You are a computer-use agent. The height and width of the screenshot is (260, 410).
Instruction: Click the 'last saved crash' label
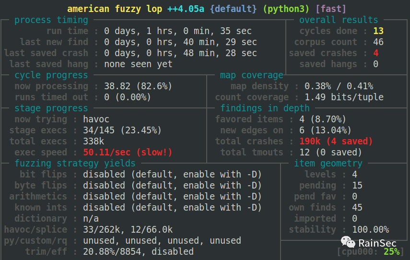coord(46,53)
